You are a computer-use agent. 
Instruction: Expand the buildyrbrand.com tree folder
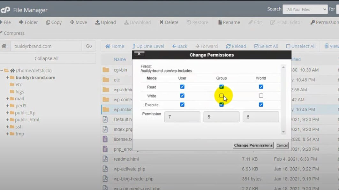(x=7, y=78)
